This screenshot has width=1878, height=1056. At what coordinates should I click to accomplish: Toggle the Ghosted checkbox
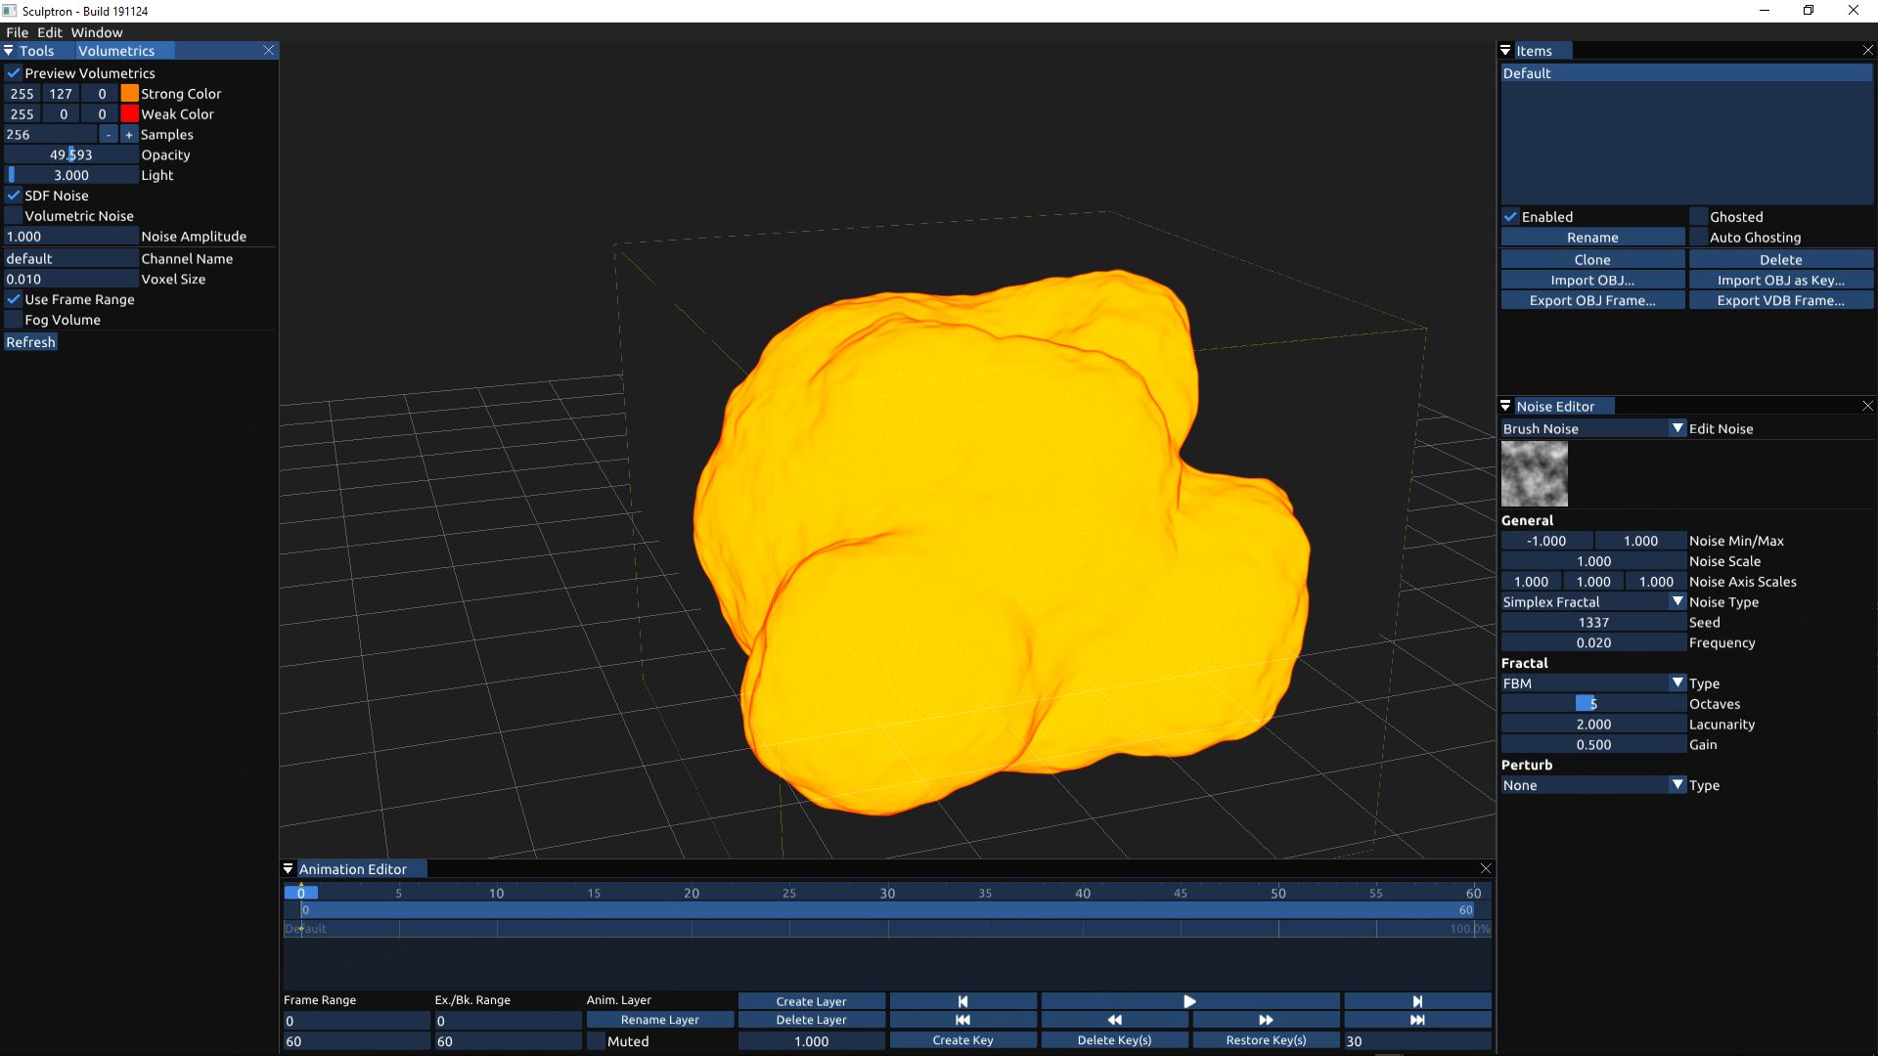pyautogui.click(x=1699, y=217)
